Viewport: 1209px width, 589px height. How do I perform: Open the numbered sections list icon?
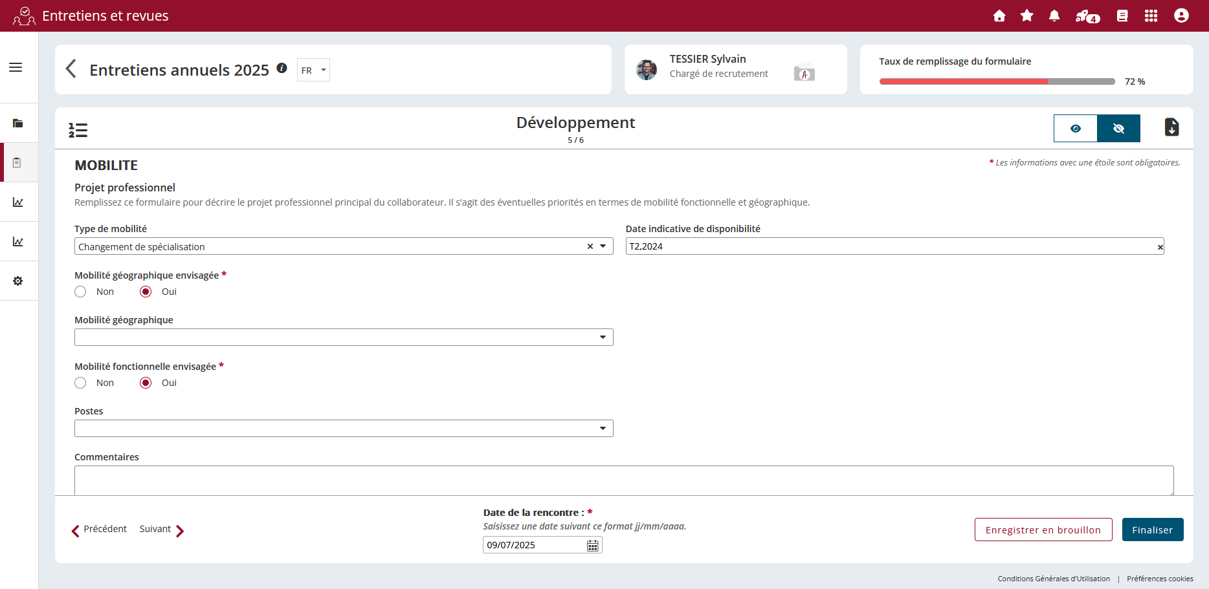coord(78,130)
